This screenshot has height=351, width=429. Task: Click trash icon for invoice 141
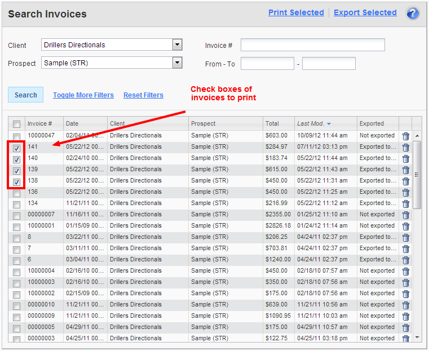tap(406, 147)
